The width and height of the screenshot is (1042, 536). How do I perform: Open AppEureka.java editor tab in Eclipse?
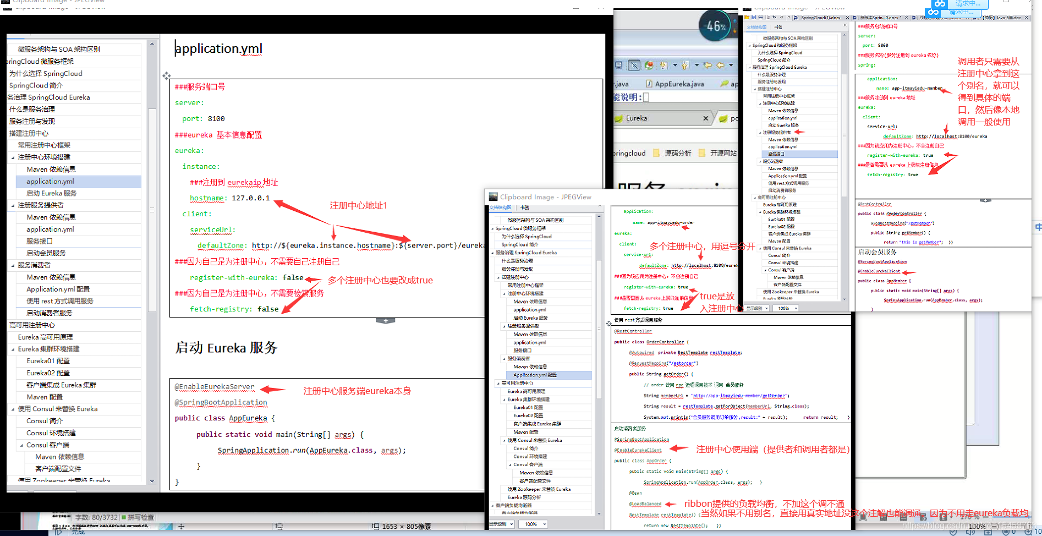tap(675, 84)
